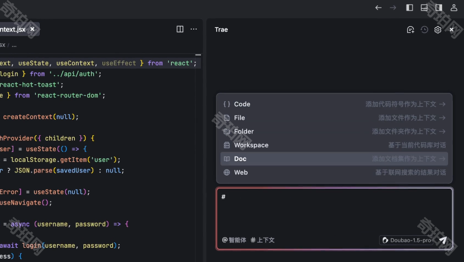Viewport: 464px width, 262px height.
Task: Open editor more actions ellipsis menu
Action: coord(194,29)
